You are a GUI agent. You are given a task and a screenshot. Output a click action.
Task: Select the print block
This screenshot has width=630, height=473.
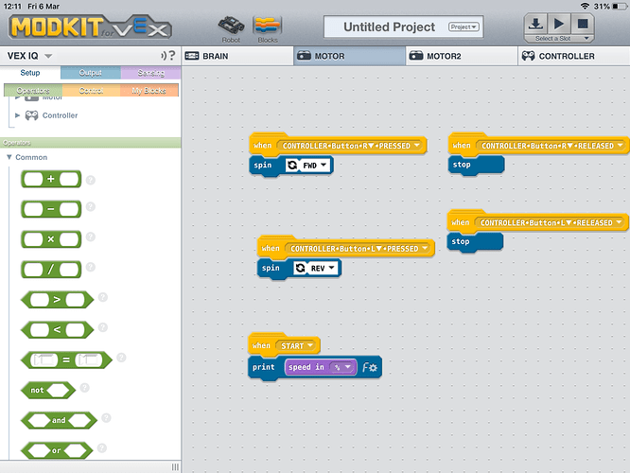[263, 367]
